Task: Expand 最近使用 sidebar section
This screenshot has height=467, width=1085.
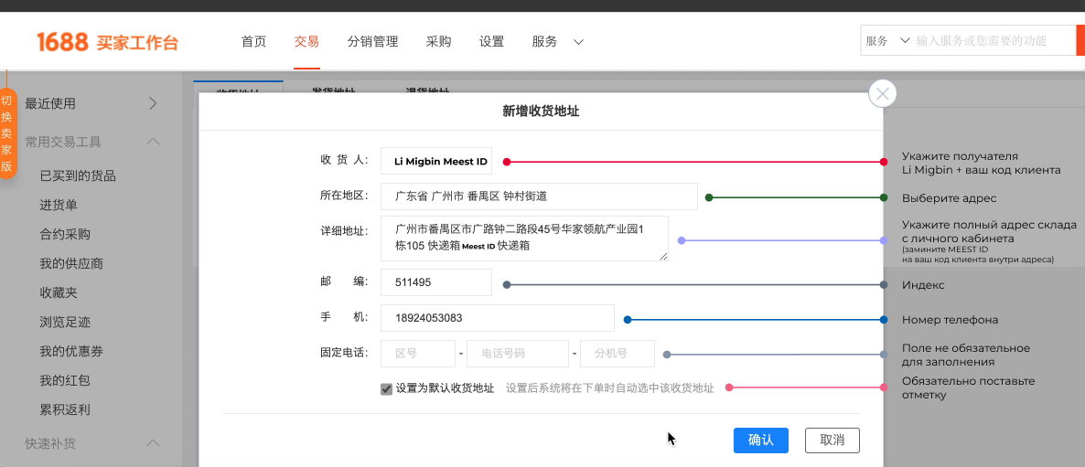Action: pyautogui.click(x=153, y=103)
